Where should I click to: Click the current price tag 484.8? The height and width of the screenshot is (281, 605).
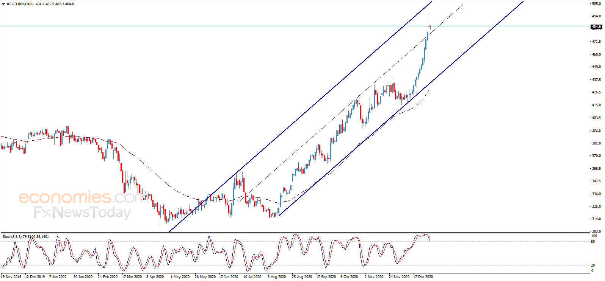[596, 27]
